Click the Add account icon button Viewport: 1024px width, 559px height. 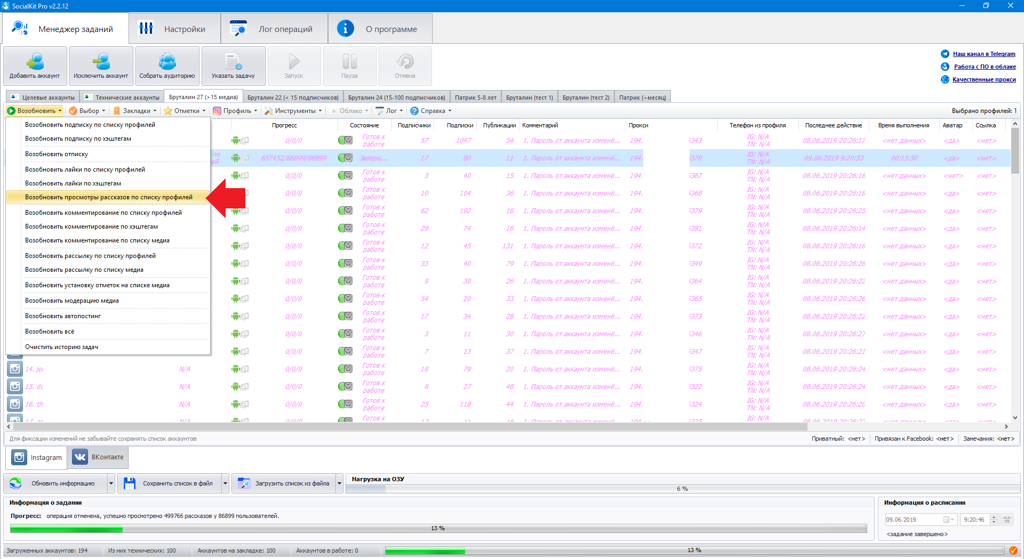pyautogui.click(x=35, y=66)
